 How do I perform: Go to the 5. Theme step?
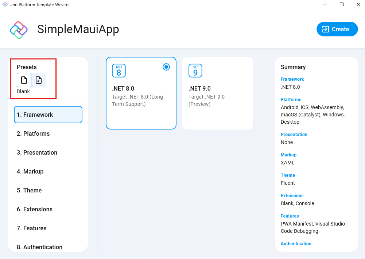point(29,190)
